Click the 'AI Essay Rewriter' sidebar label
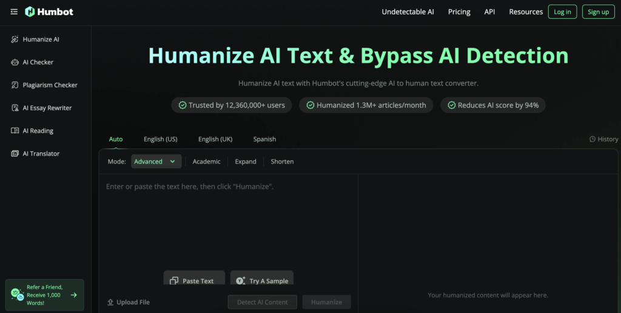The height and width of the screenshot is (313, 621). pyautogui.click(x=47, y=108)
